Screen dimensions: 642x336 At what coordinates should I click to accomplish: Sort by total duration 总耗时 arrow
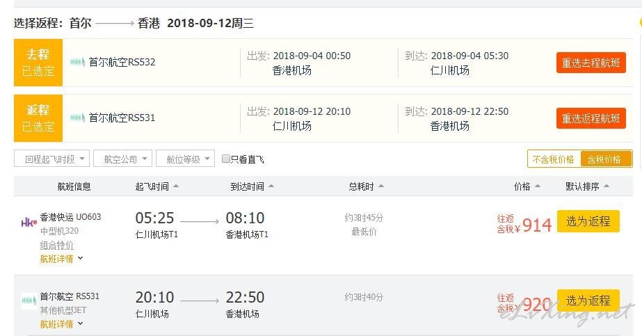click(380, 186)
